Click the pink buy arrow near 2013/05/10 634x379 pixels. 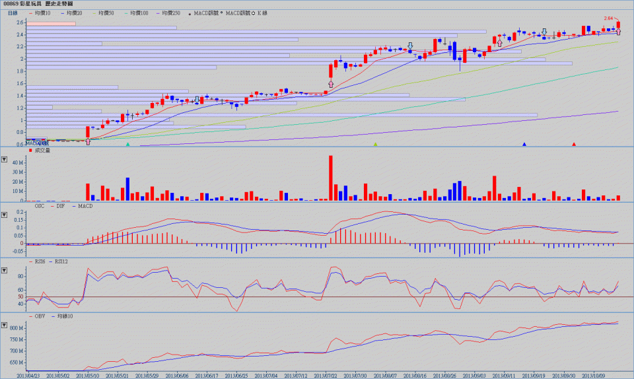(88, 141)
